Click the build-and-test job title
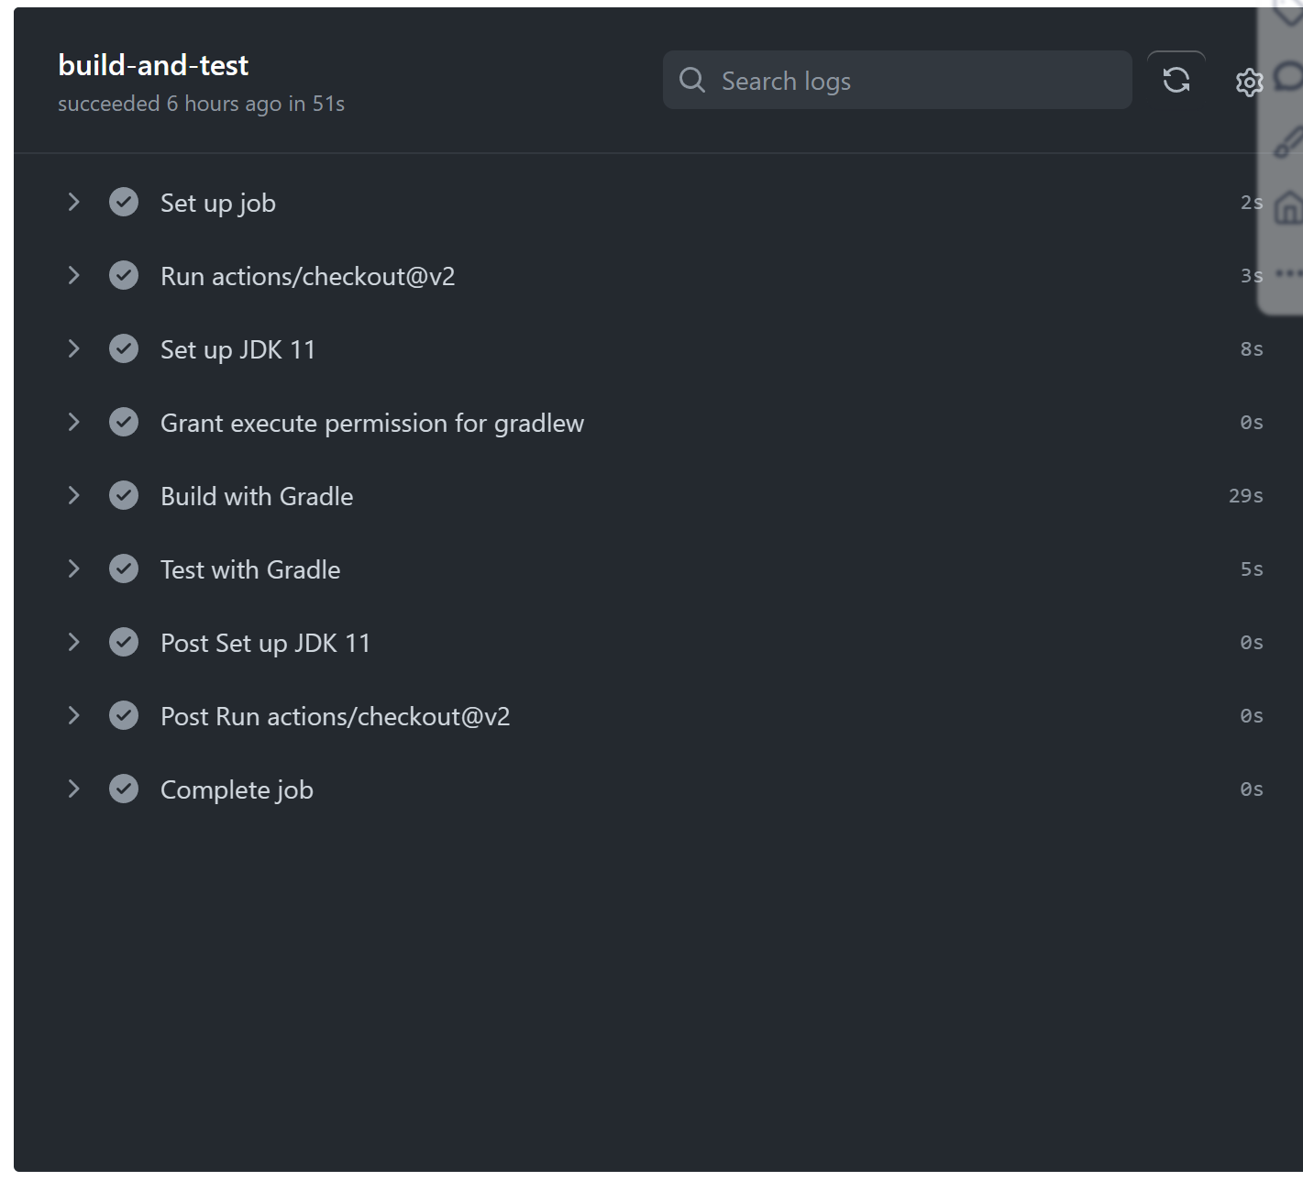Image resolution: width=1303 pixels, height=1181 pixels. pos(153,65)
